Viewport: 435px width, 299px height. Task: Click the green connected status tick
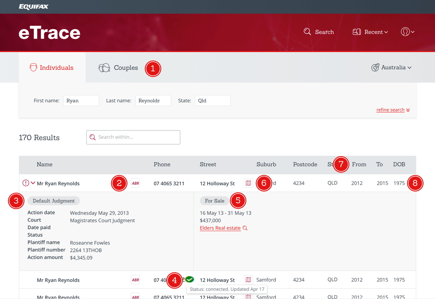click(x=189, y=279)
